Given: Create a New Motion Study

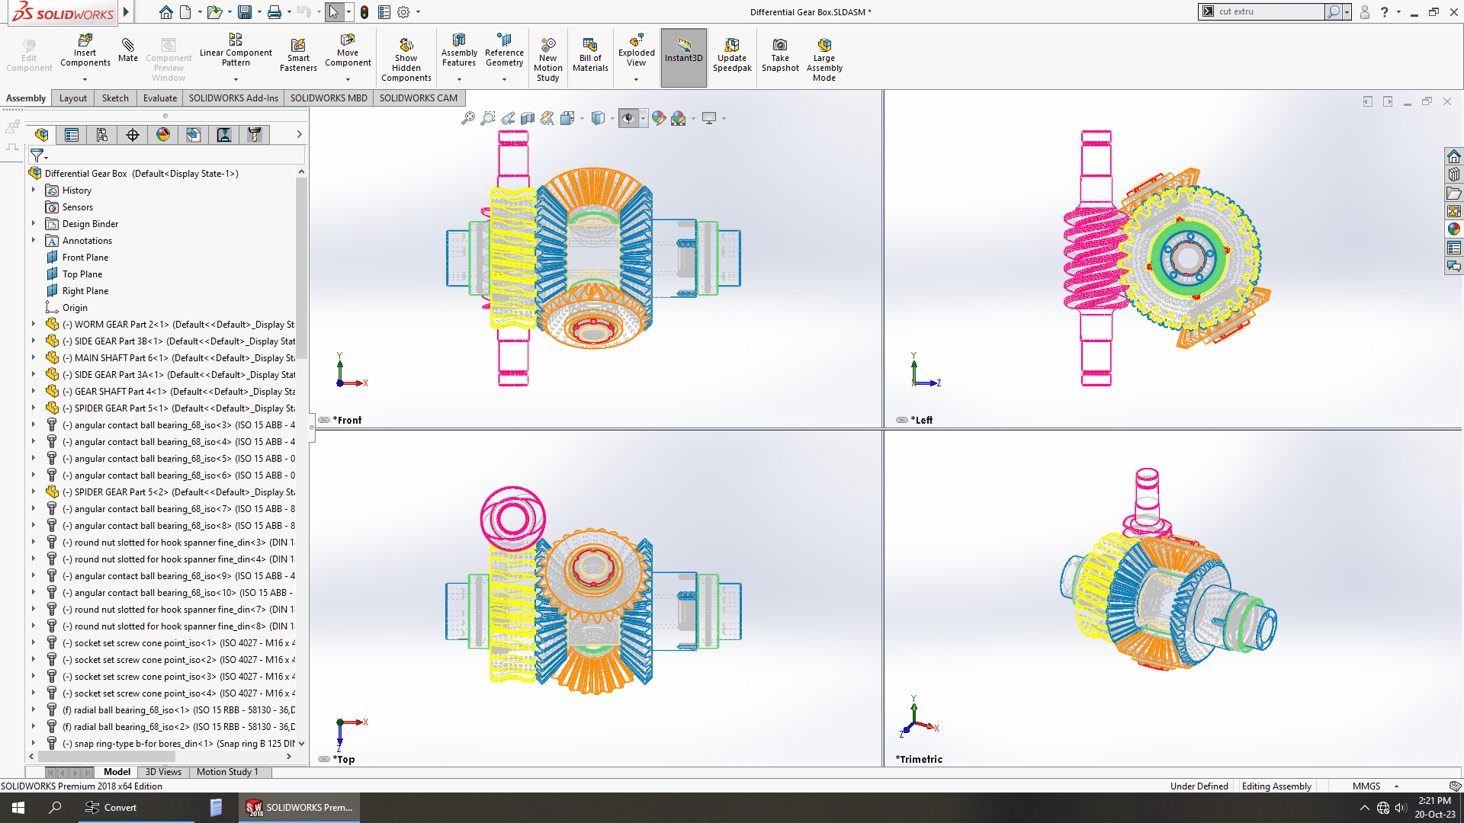Looking at the screenshot, I should coord(547,59).
